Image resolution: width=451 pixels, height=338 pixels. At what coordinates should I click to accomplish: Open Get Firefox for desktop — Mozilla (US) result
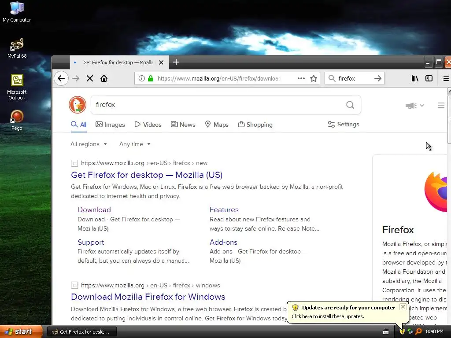tap(147, 175)
